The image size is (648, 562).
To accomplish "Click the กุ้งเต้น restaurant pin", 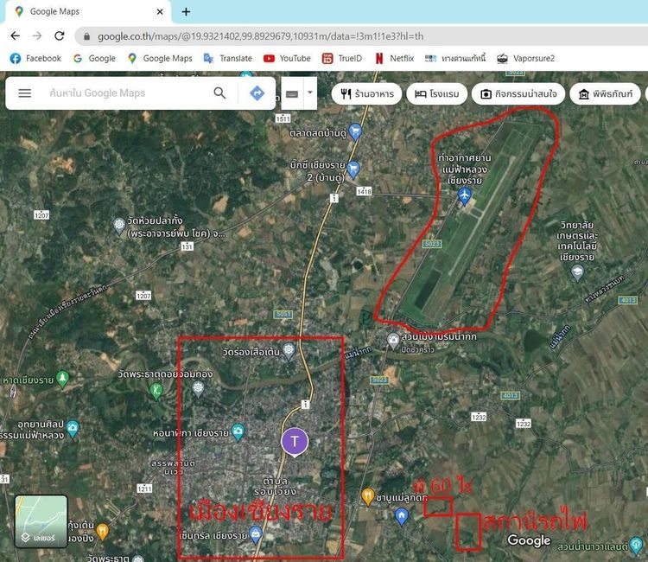I will [x=103, y=532].
